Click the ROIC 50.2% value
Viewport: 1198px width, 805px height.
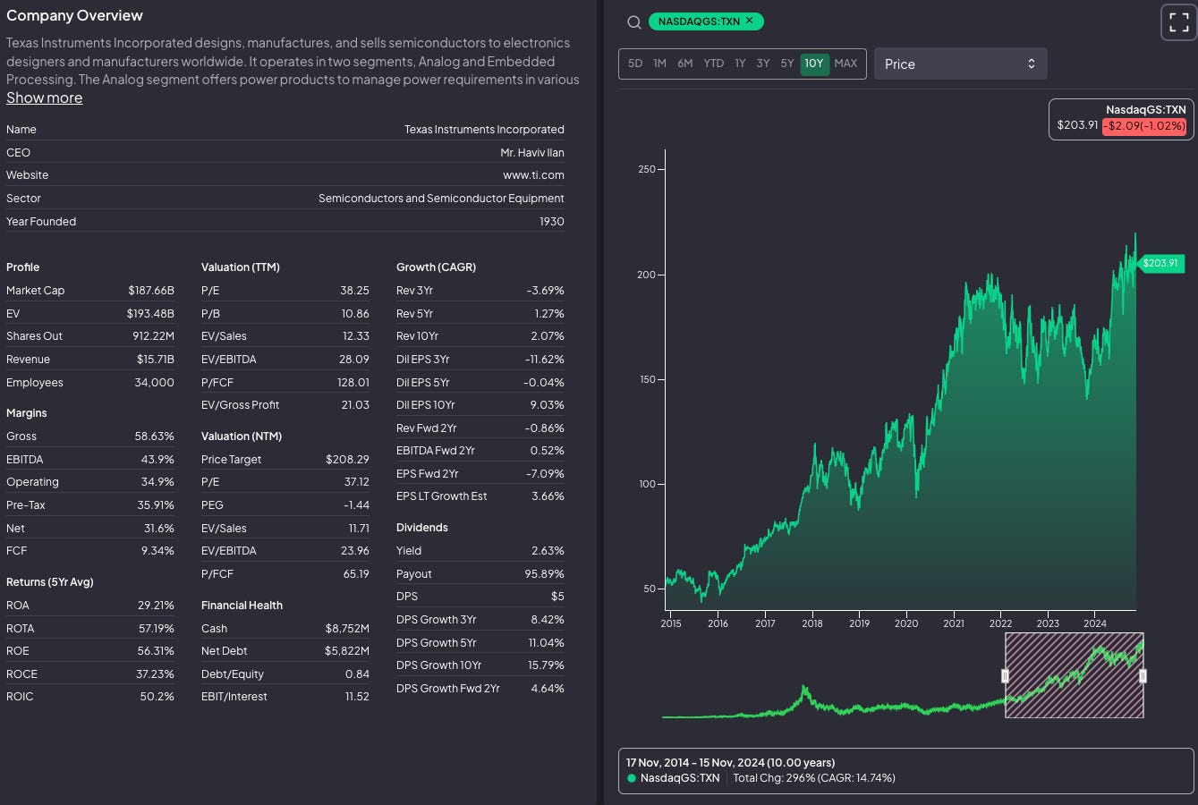tap(157, 697)
